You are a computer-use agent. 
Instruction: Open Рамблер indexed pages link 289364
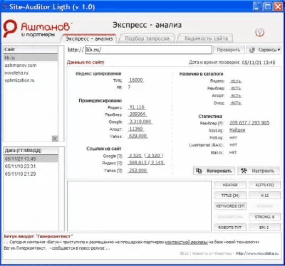pyautogui.click(x=137, y=114)
